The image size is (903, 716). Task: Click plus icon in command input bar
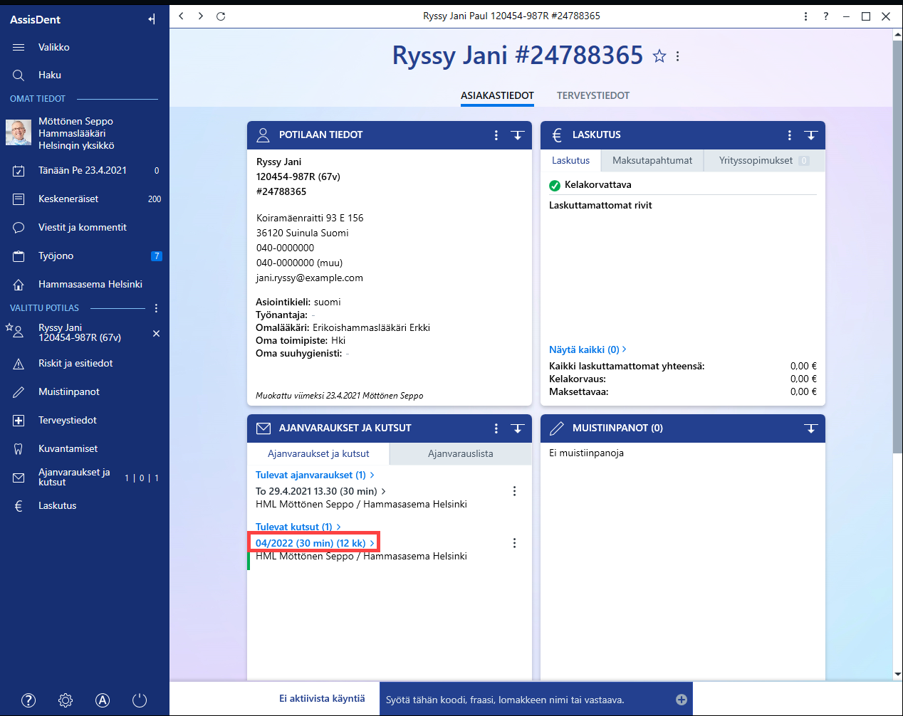(x=682, y=700)
